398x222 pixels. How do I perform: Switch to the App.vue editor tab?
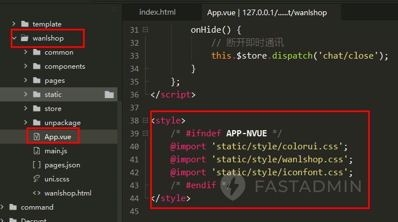(267, 12)
